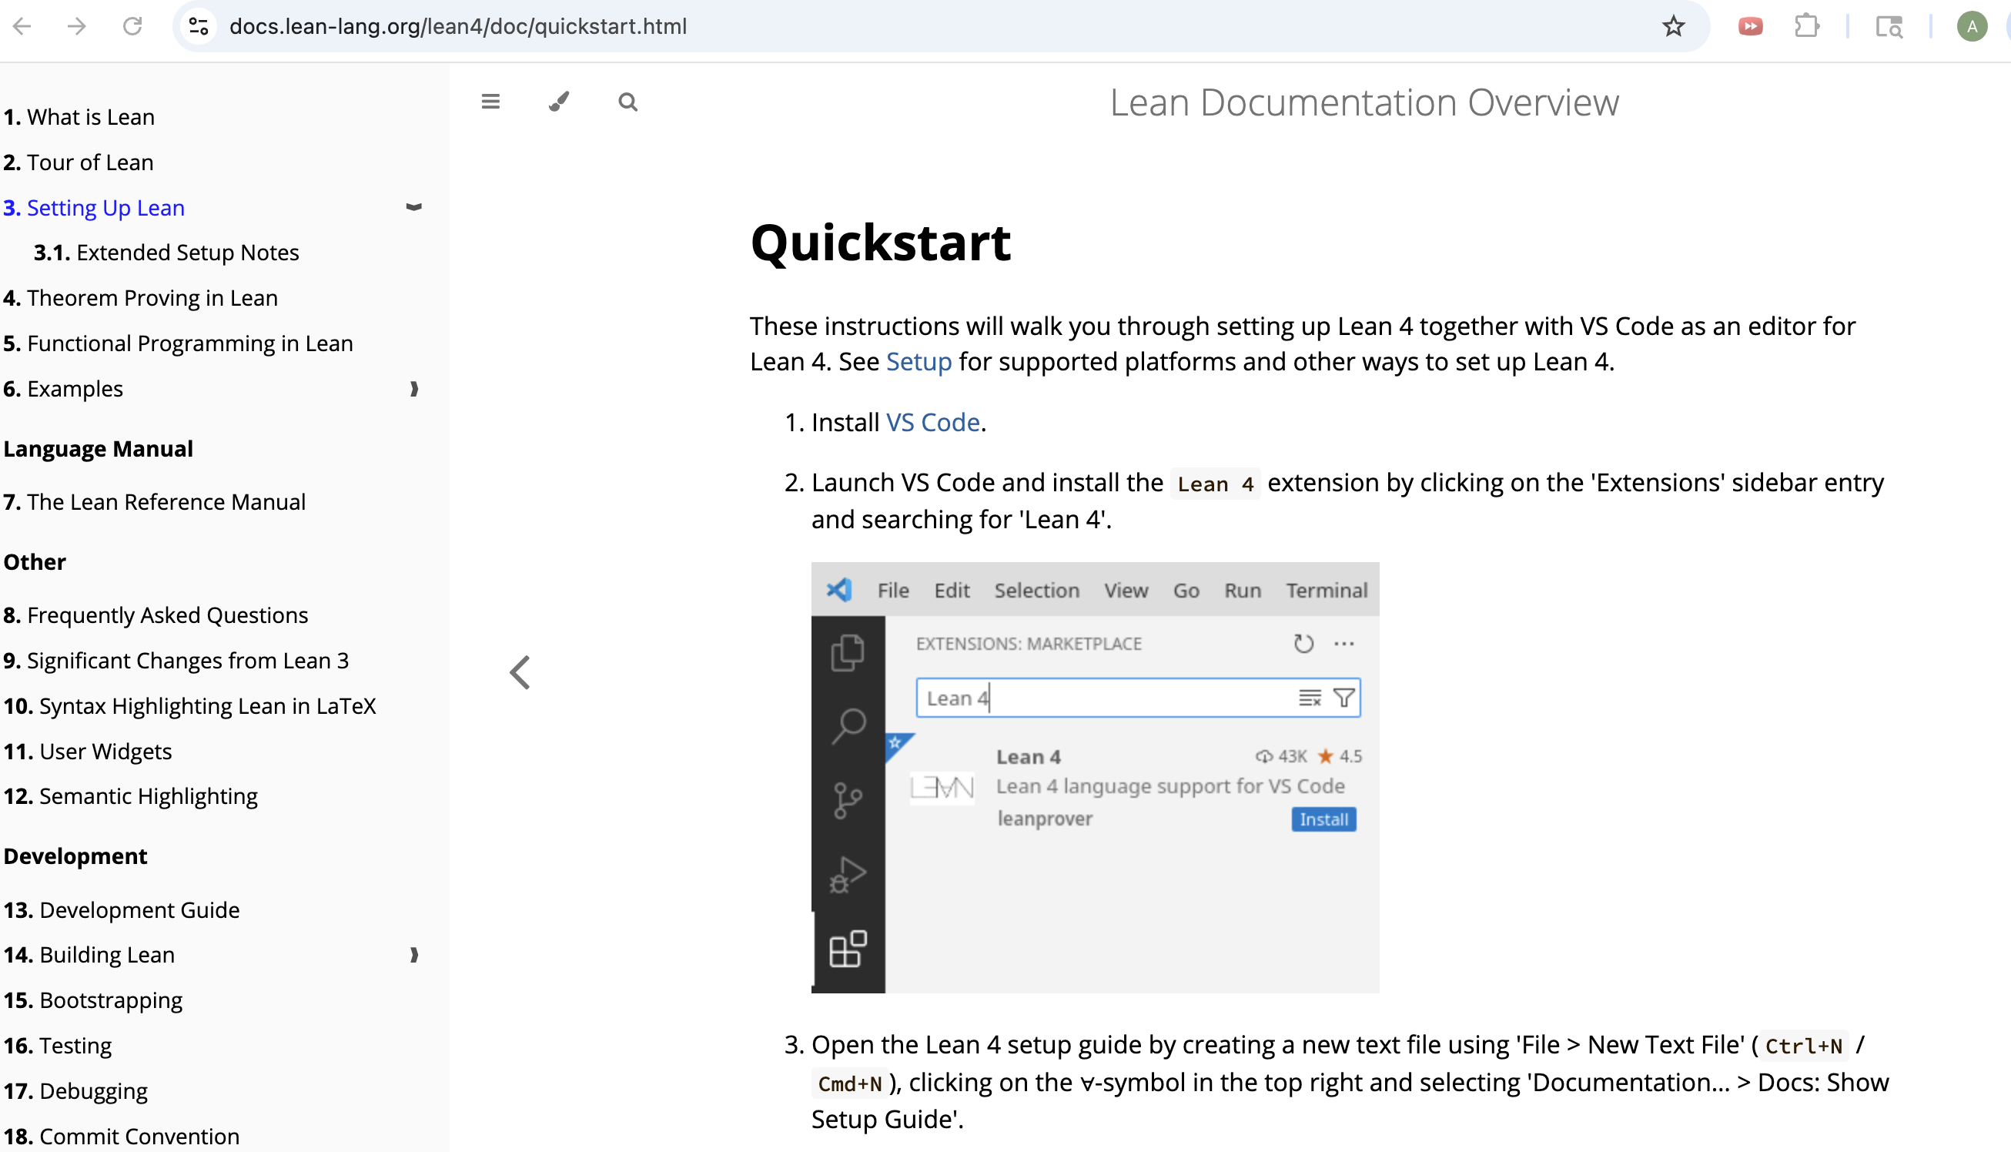View site information icon in address bar
This screenshot has height=1152, width=2011.
[199, 27]
